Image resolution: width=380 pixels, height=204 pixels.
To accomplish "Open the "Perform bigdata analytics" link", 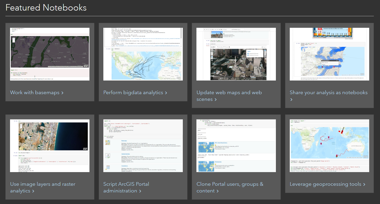I will tap(135, 93).
